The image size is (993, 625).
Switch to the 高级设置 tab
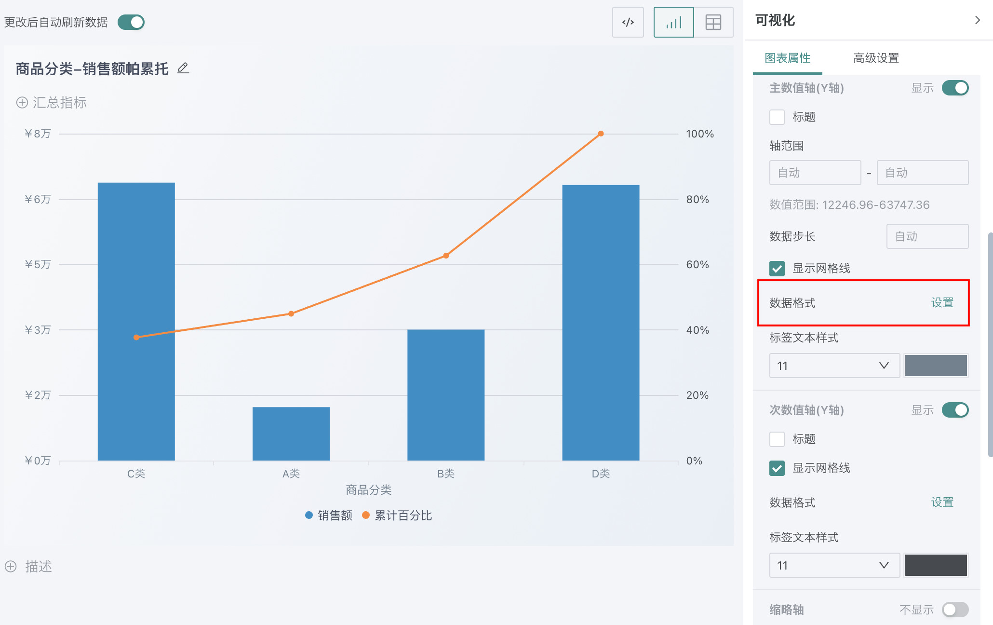tap(876, 58)
